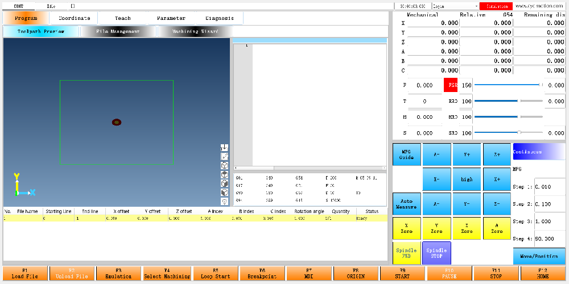
Task: Open the Program tab
Action: pos(26,18)
